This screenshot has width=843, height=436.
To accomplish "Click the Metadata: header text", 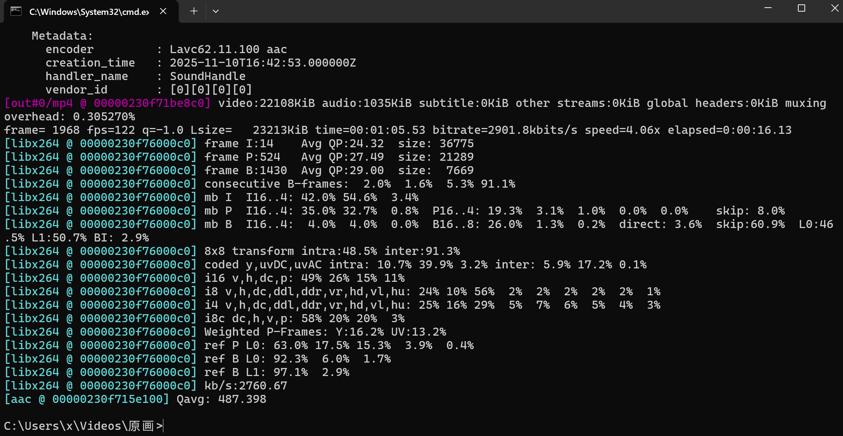I will pyautogui.click(x=62, y=36).
